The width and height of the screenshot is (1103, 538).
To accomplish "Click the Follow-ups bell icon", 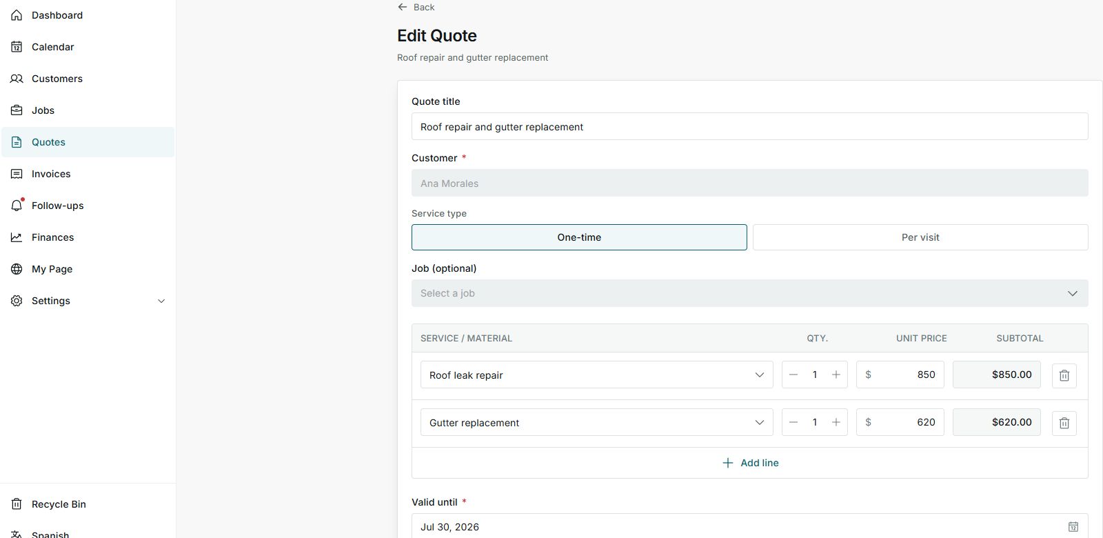I will 17,206.
